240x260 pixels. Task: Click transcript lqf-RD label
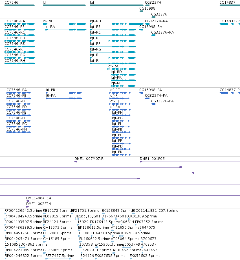116,72
